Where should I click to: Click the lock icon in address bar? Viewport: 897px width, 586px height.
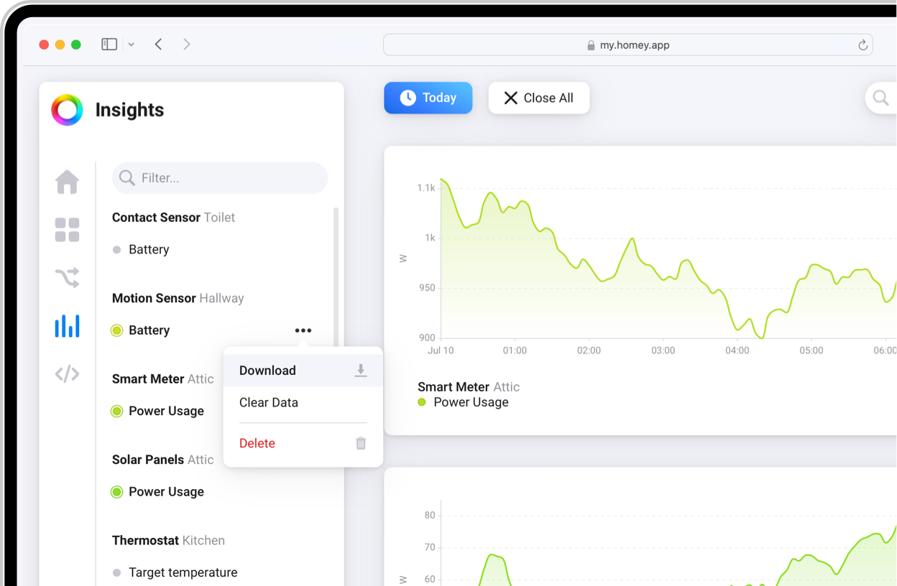tap(591, 45)
